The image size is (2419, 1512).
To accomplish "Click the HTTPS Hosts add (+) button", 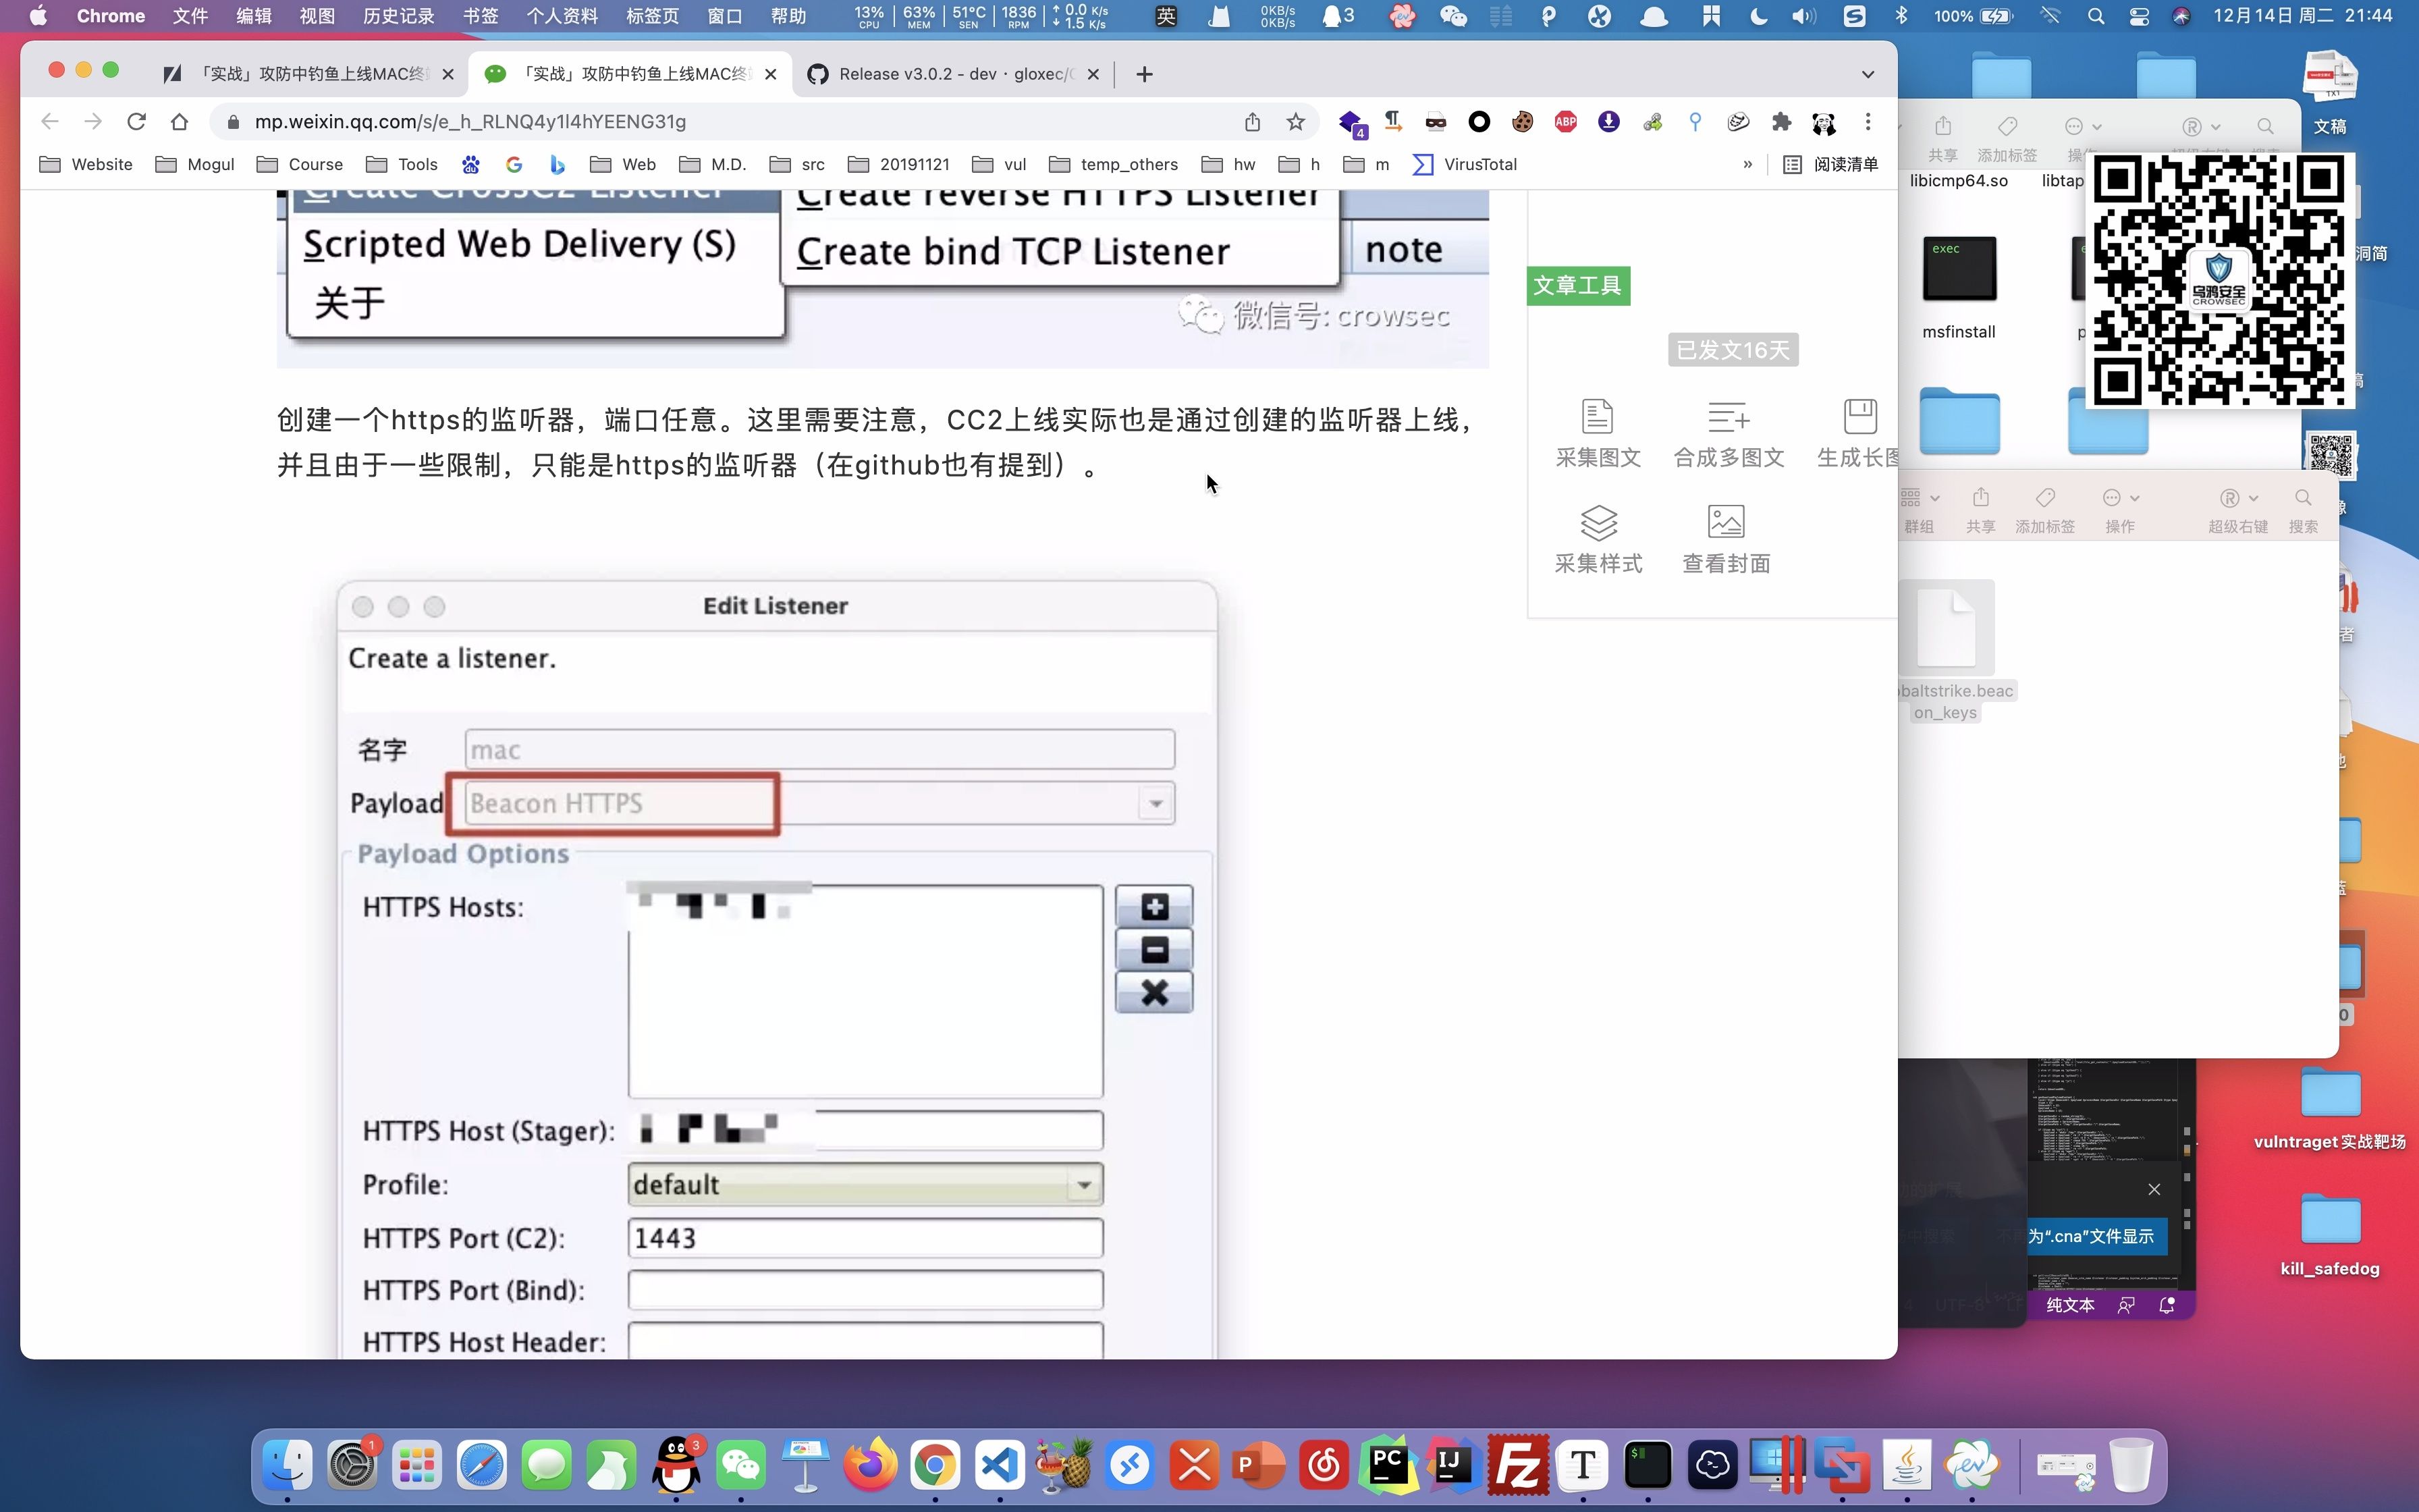I will point(1155,904).
